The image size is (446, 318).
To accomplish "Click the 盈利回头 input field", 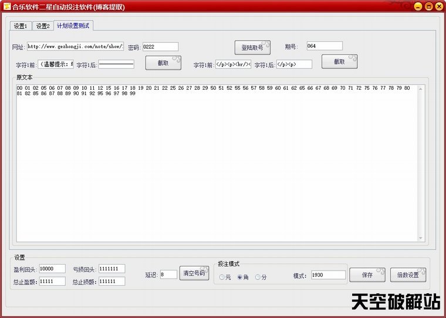I will 52,269.
